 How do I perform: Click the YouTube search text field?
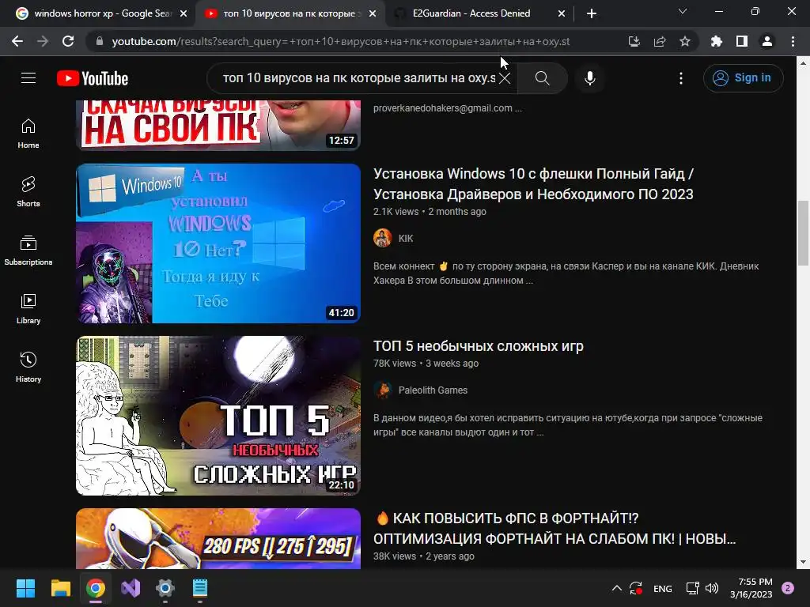(359, 78)
